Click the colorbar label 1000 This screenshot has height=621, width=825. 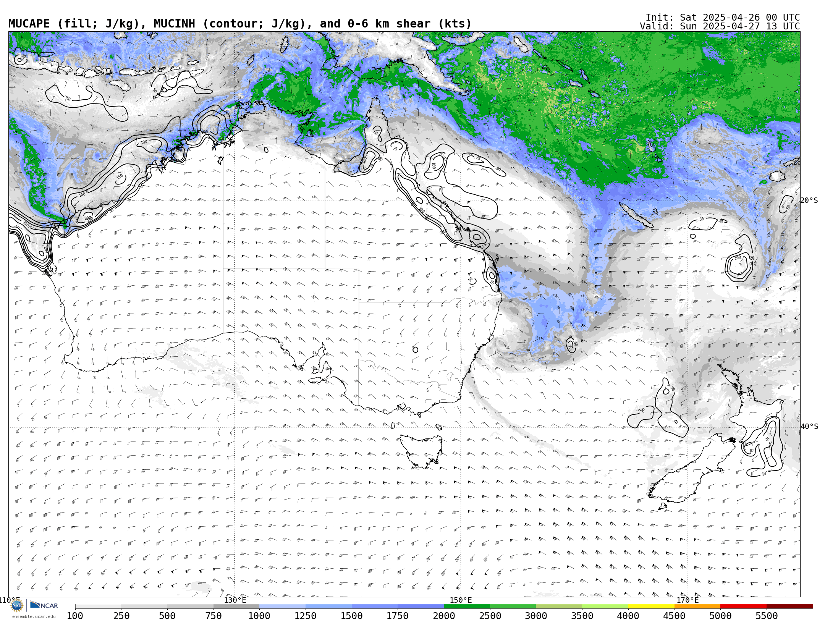pos(259,616)
